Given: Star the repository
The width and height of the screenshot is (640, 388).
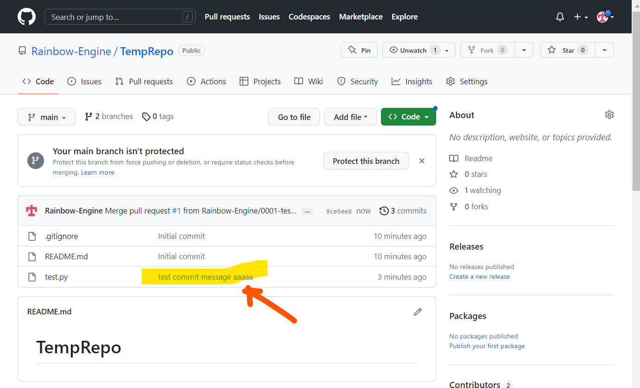Looking at the screenshot, I should [x=568, y=50].
